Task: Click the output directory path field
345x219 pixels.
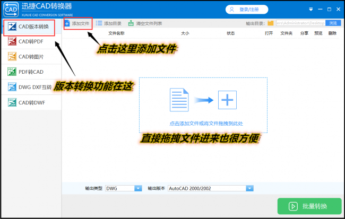Action: tap(301, 23)
